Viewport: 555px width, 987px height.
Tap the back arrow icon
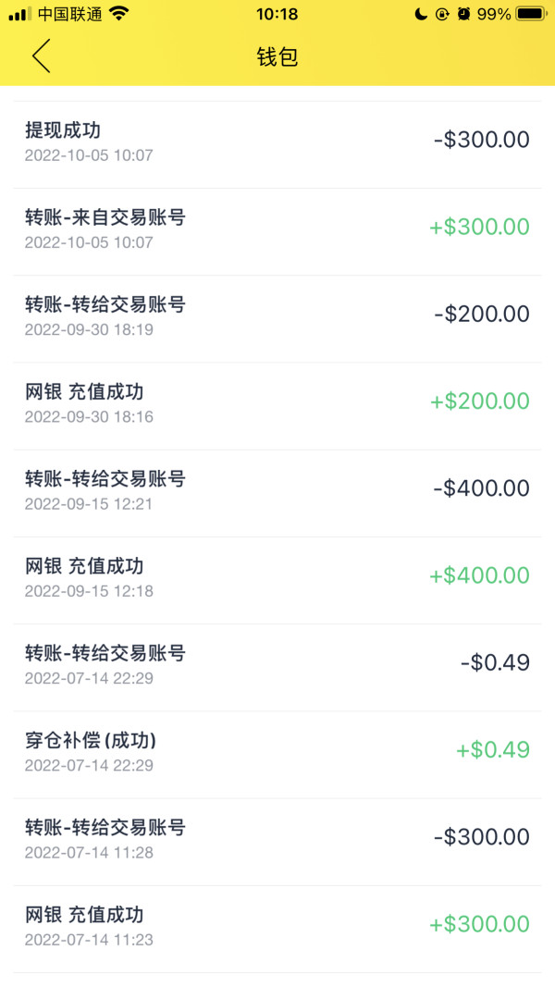[41, 56]
